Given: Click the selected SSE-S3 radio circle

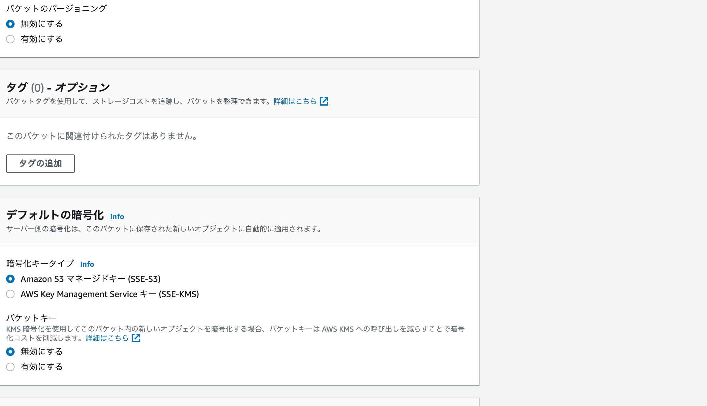Looking at the screenshot, I should [11, 279].
